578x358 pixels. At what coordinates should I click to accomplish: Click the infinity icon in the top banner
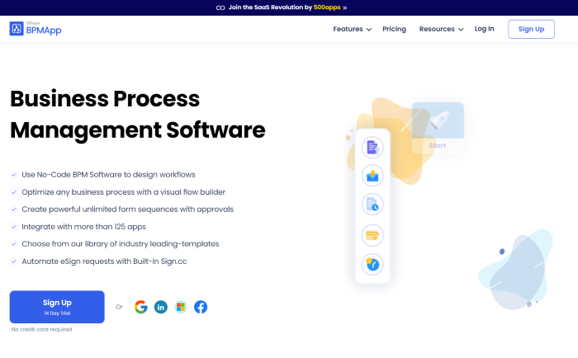(x=220, y=7)
